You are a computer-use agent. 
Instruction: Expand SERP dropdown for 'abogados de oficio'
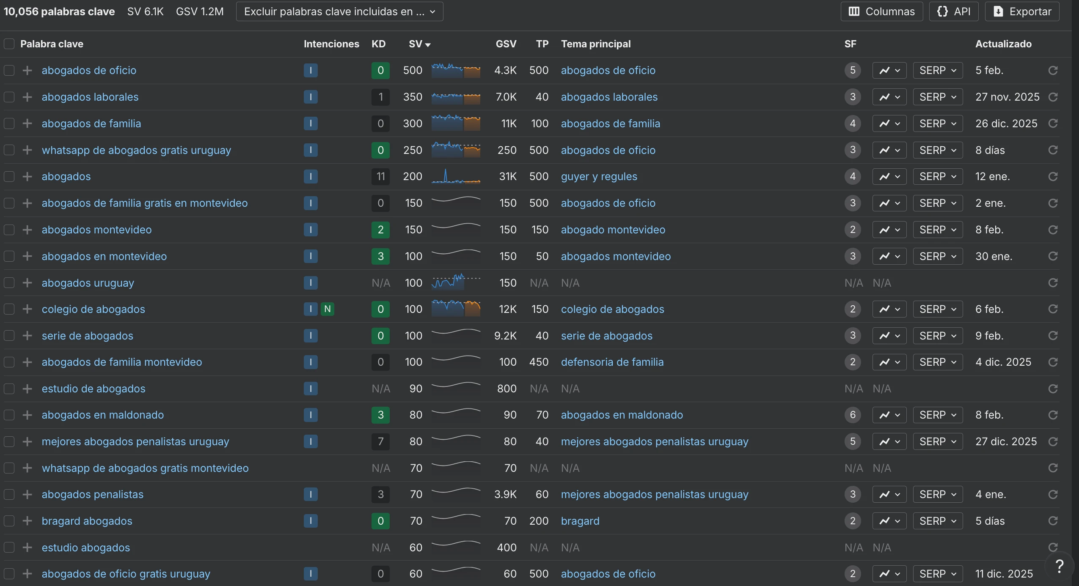coord(938,70)
